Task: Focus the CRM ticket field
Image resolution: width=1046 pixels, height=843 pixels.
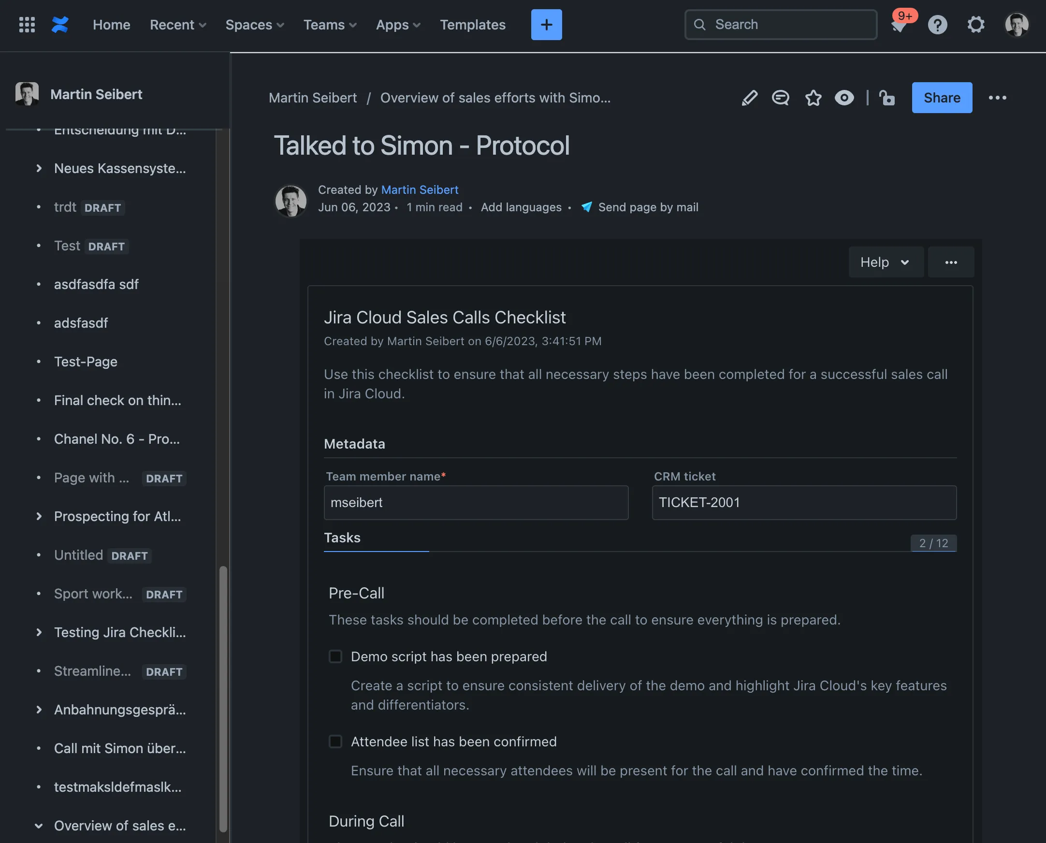Action: click(804, 502)
